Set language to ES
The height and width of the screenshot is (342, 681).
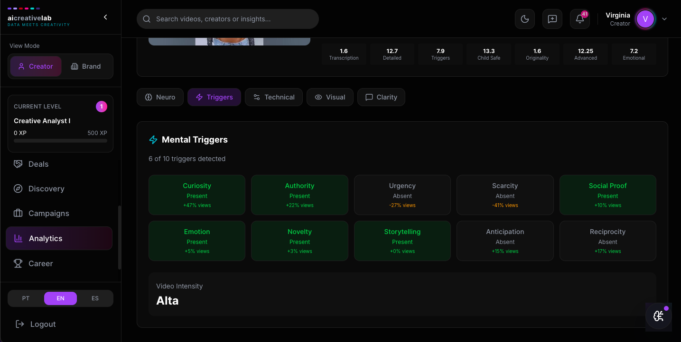tap(95, 298)
